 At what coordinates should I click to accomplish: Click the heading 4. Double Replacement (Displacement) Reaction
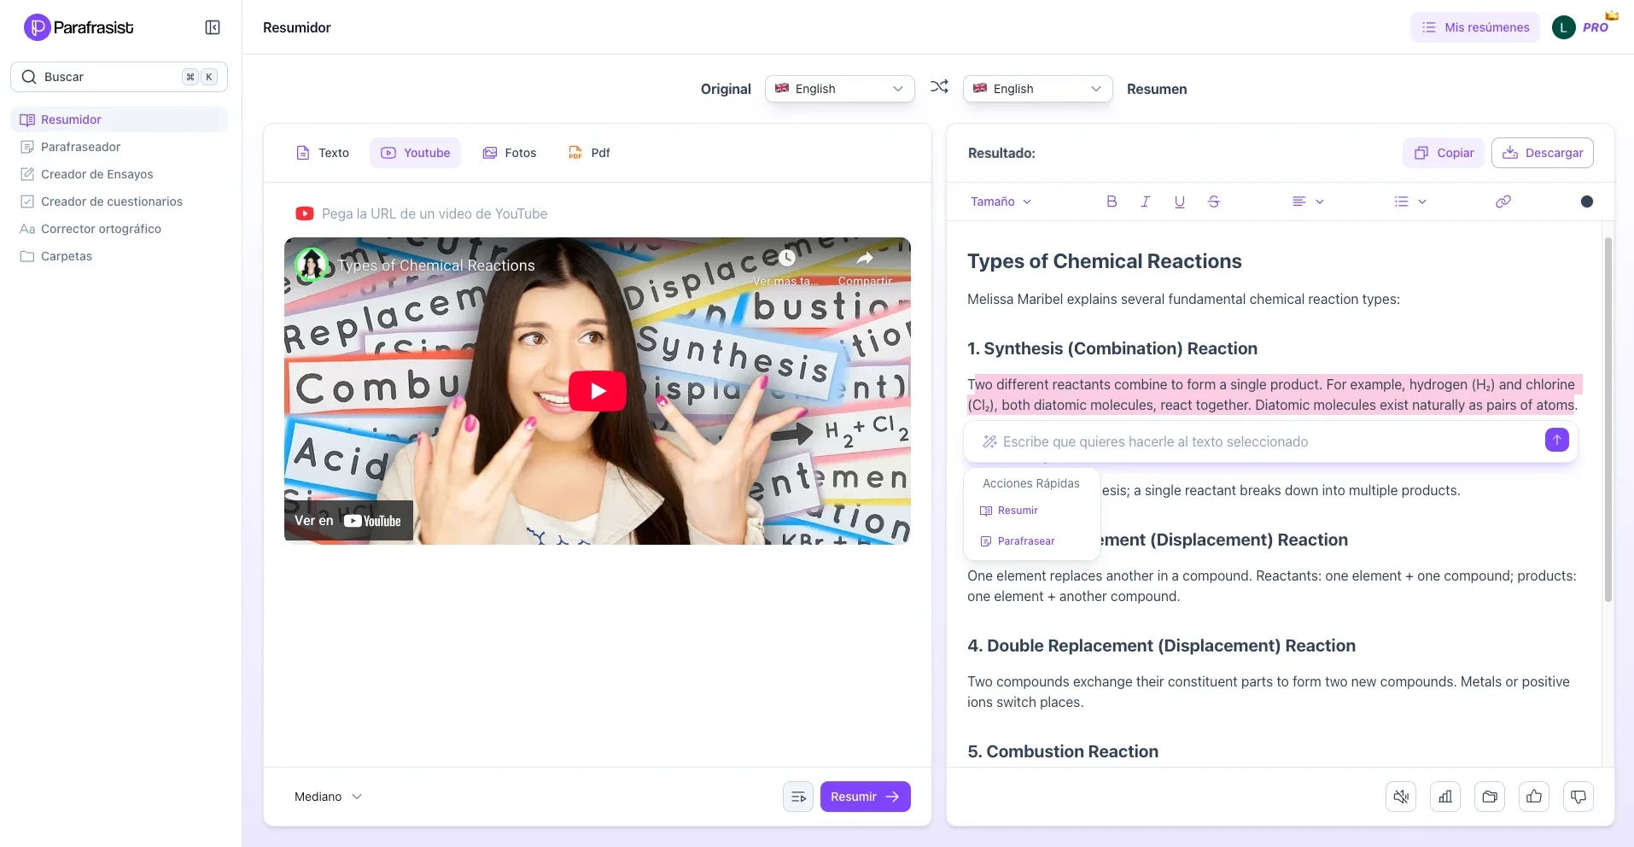pos(1161,645)
